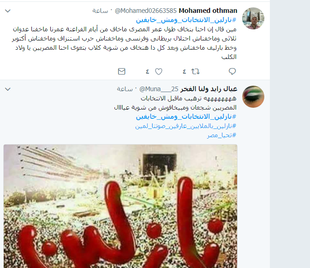This screenshot has height=268, width=310.
Task: Open the bold hashtag link in Muna__25's tweet
Action: (186, 117)
